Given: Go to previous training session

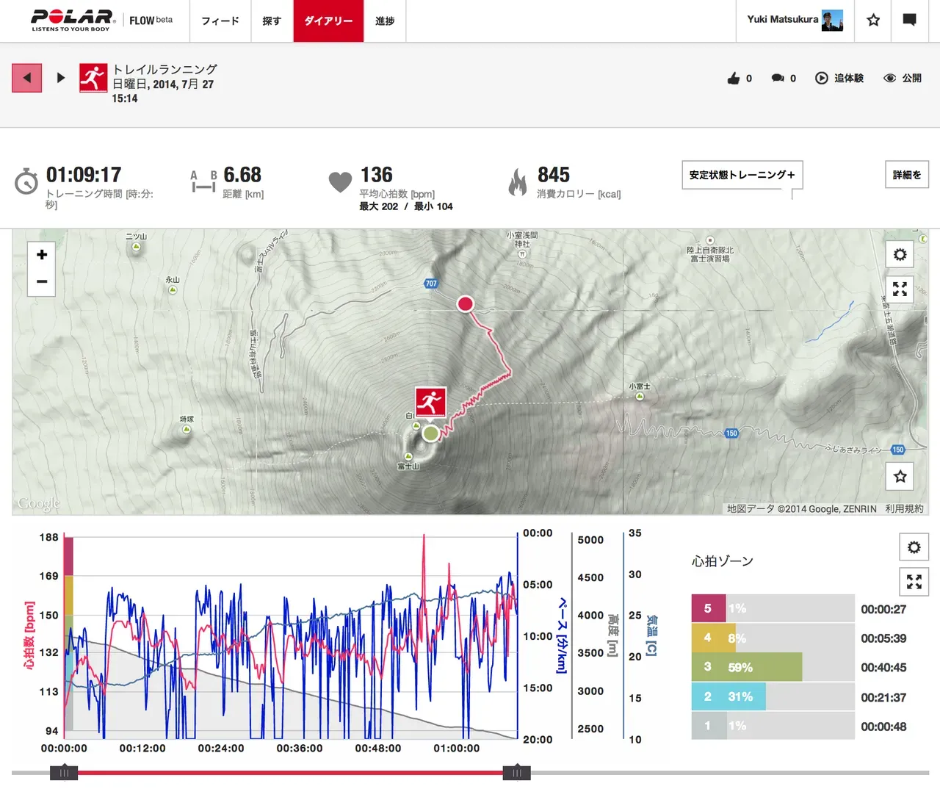Looking at the screenshot, I should pos(27,78).
